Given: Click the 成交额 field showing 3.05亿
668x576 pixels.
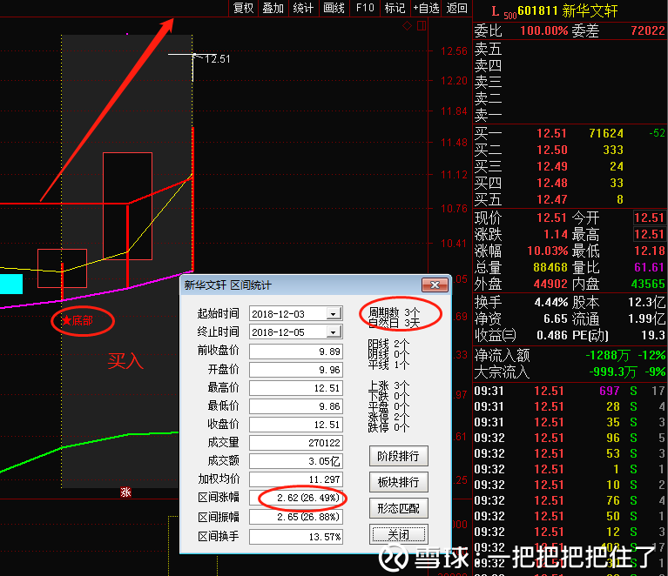Looking at the screenshot, I should (296, 461).
